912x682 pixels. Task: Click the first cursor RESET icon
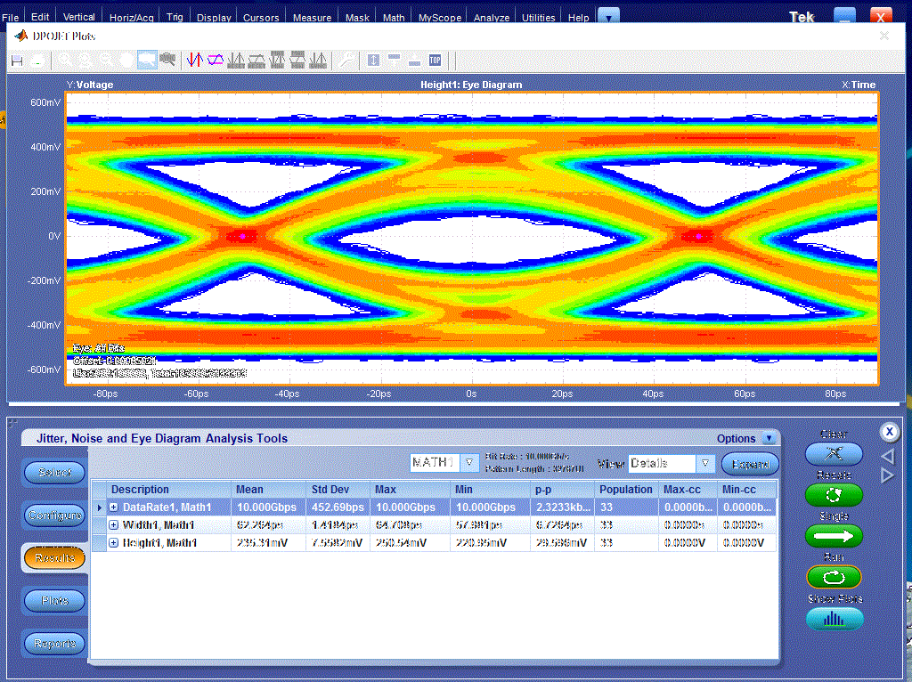tap(236, 60)
